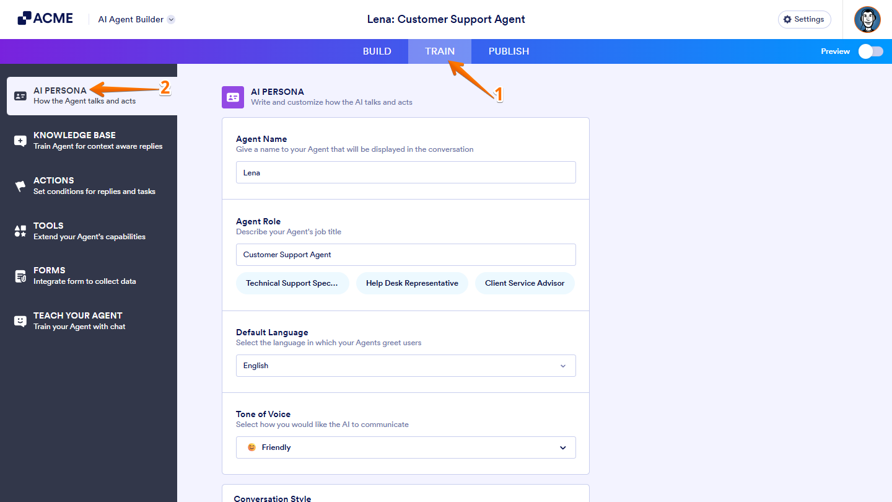Open the Settings button
The width and height of the screenshot is (892, 502).
804,19
